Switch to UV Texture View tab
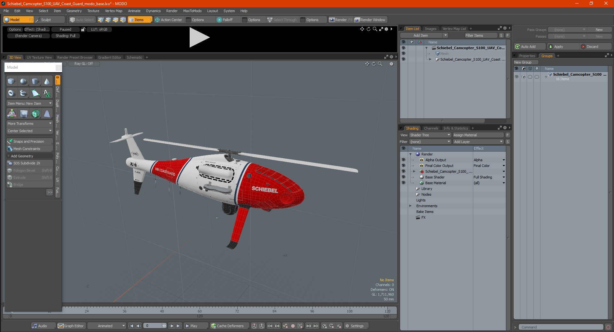Image resolution: width=614 pixels, height=332 pixels. click(x=39, y=57)
